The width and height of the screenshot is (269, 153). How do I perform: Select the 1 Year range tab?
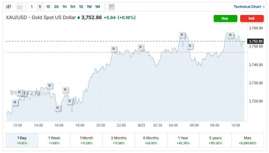(x=183, y=140)
